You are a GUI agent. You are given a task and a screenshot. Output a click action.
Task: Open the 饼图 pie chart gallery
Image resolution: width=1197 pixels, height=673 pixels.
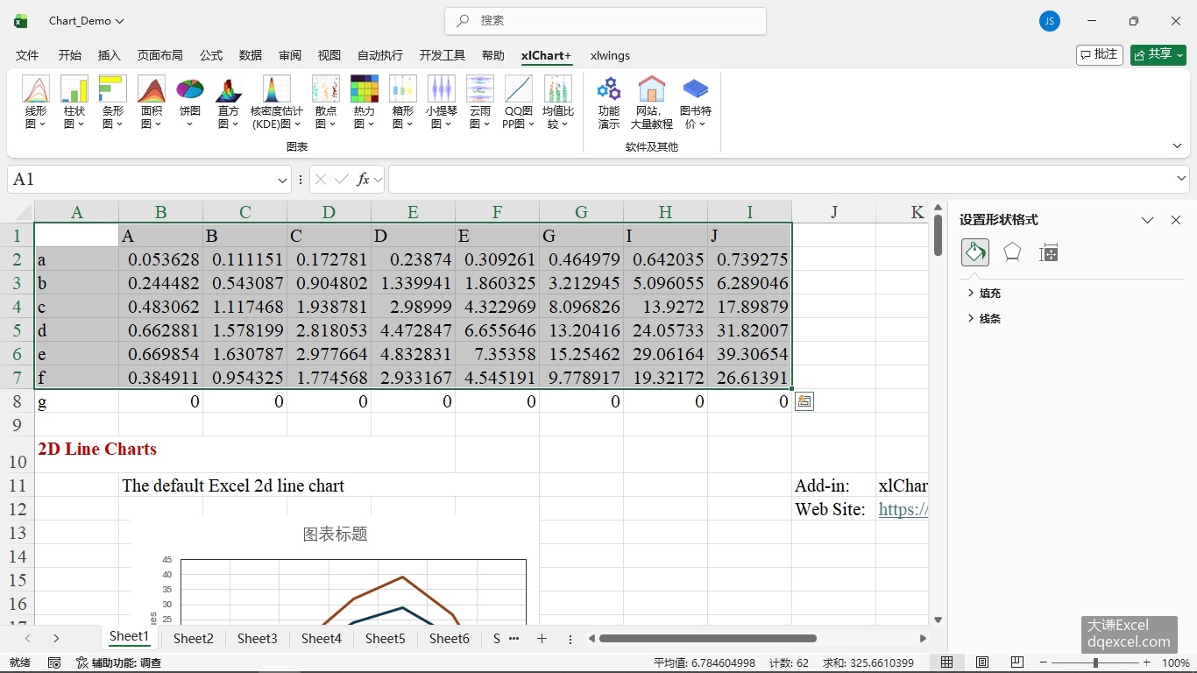pos(190,103)
